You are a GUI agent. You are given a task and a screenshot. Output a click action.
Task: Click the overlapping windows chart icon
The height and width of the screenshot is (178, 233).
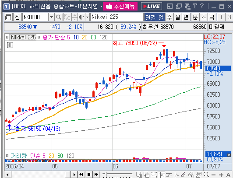(147, 175)
